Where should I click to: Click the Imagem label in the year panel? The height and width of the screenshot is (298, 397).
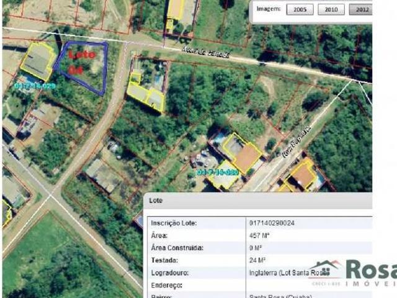tap(269, 9)
